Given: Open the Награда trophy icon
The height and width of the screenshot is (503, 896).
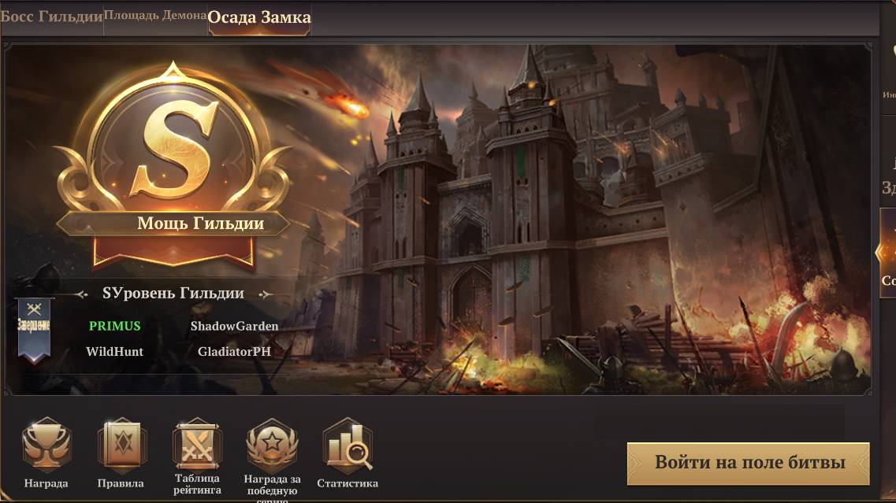Looking at the screenshot, I should pos(46,445).
